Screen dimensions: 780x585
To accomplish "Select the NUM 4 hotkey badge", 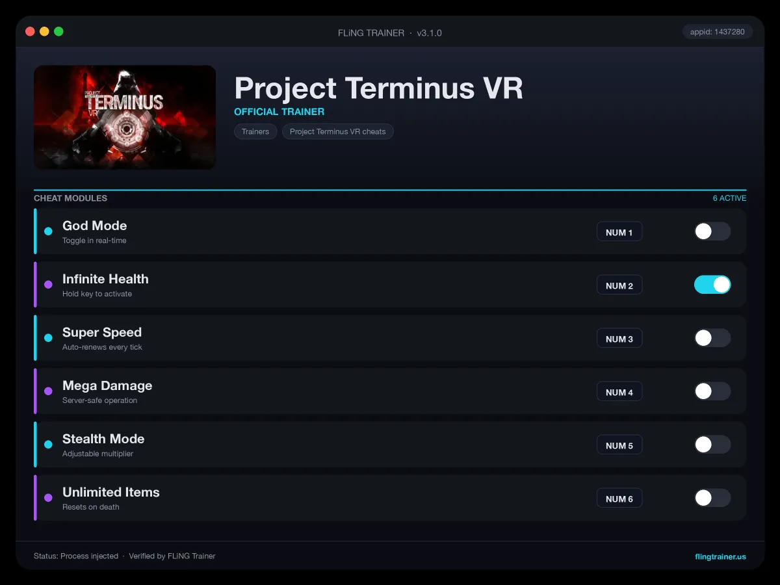I will pos(619,392).
